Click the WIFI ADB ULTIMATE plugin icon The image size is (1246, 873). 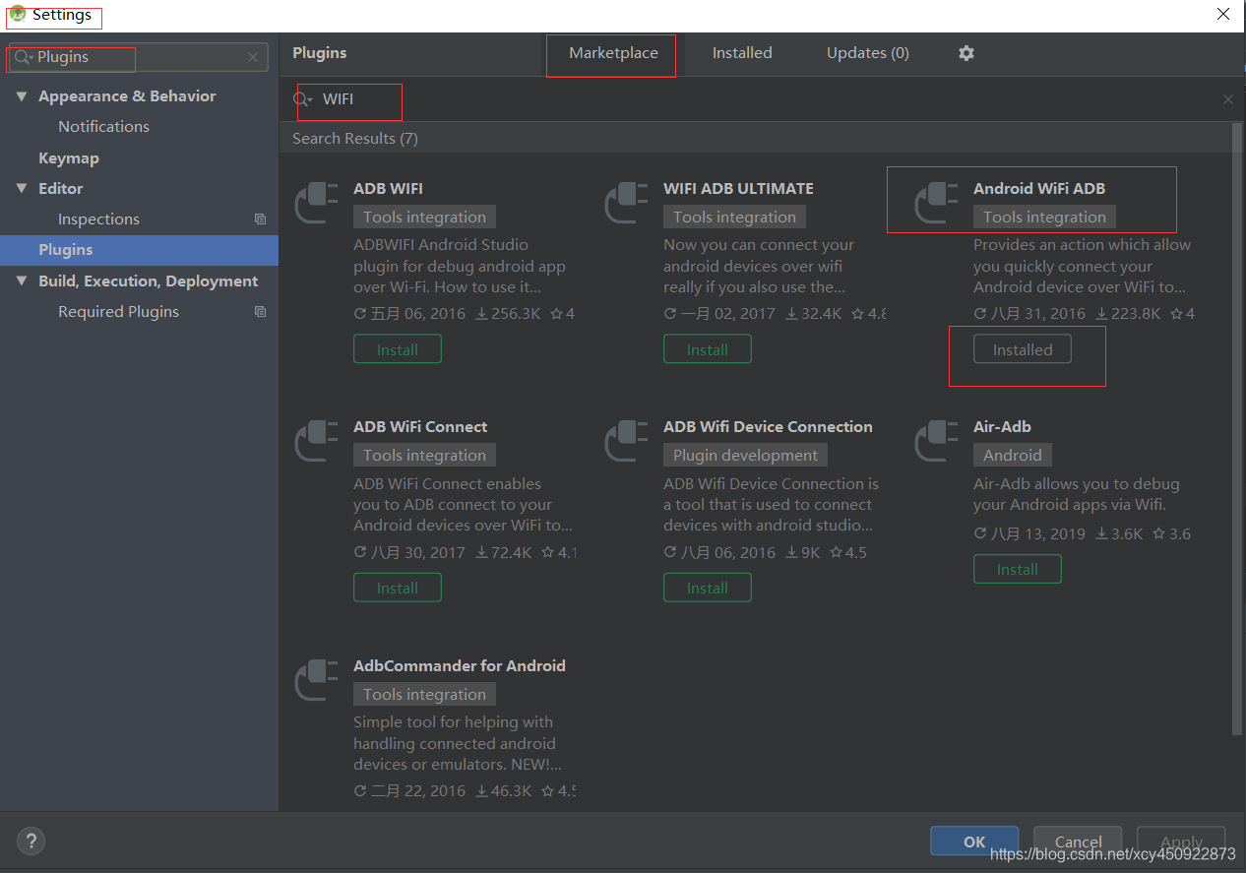click(627, 204)
